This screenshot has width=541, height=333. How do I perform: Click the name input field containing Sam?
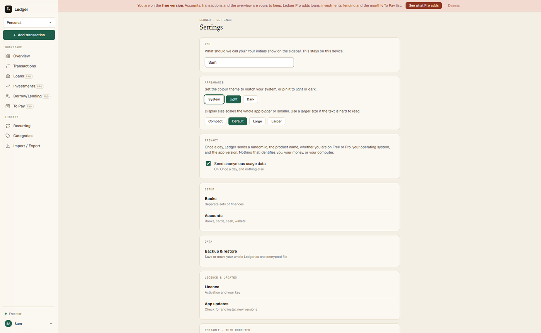[249, 63]
